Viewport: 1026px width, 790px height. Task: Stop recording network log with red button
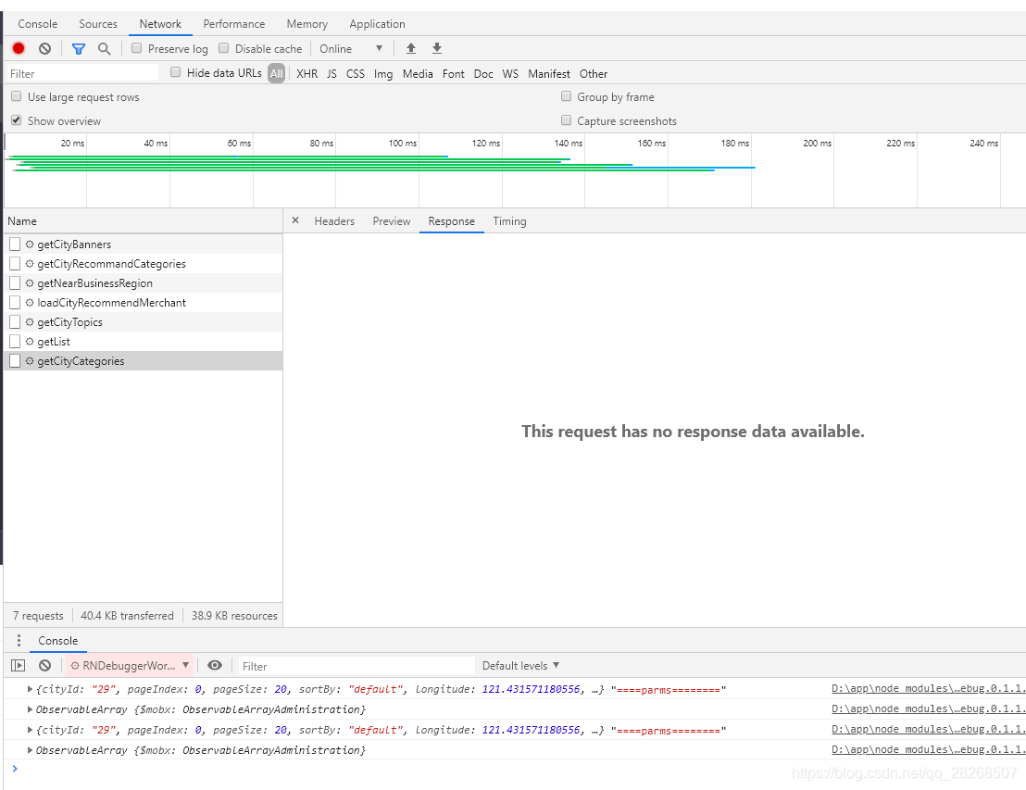(x=19, y=48)
